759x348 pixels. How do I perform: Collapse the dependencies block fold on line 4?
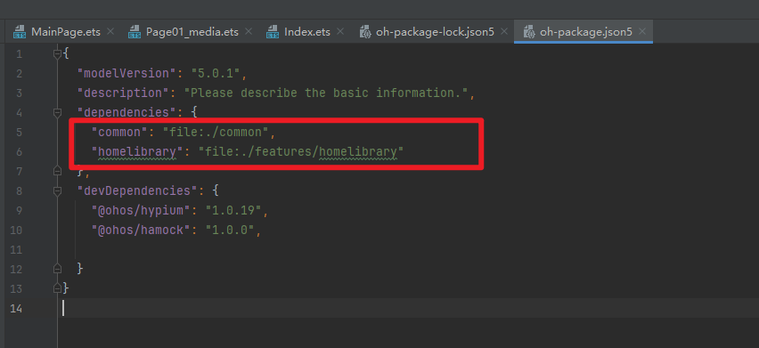point(57,113)
